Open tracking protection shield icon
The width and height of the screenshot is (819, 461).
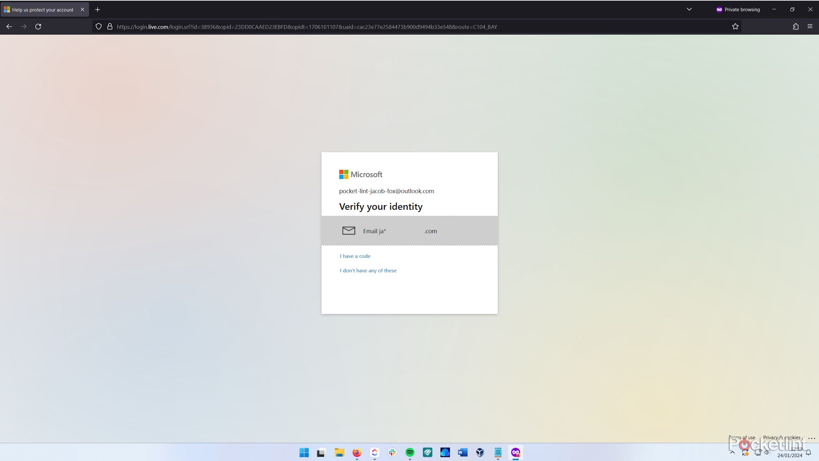(99, 27)
